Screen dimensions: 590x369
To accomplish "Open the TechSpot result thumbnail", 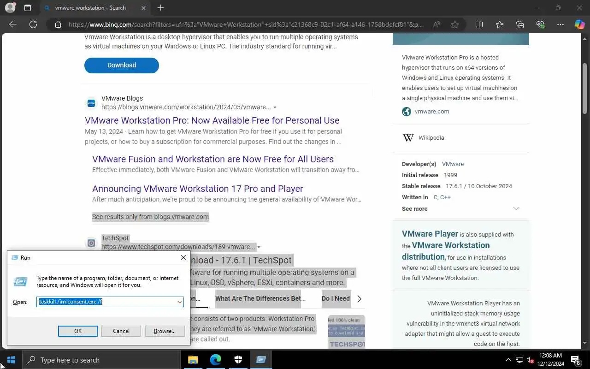I will (347, 332).
